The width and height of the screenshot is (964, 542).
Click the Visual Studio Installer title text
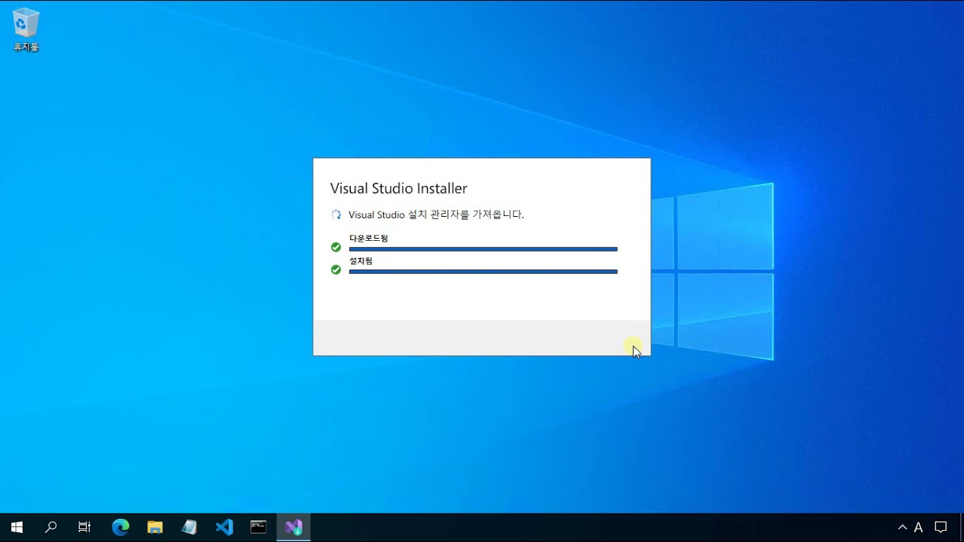(x=398, y=188)
